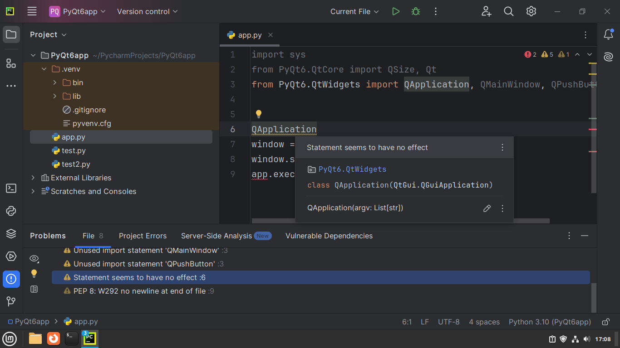This screenshot has height=348, width=620.
Task: Show more tool windows ellipsis in left sidebar
Action: (11, 86)
